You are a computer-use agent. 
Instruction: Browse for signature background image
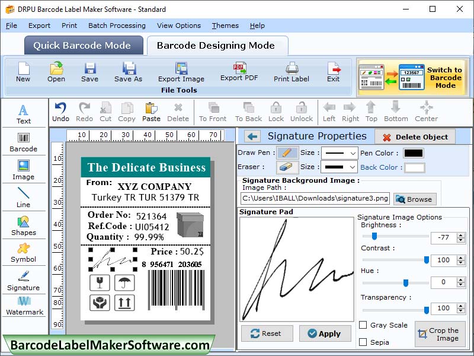click(414, 199)
